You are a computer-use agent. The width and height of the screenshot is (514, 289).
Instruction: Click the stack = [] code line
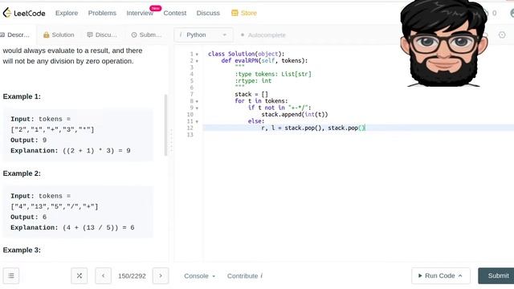[x=251, y=95]
